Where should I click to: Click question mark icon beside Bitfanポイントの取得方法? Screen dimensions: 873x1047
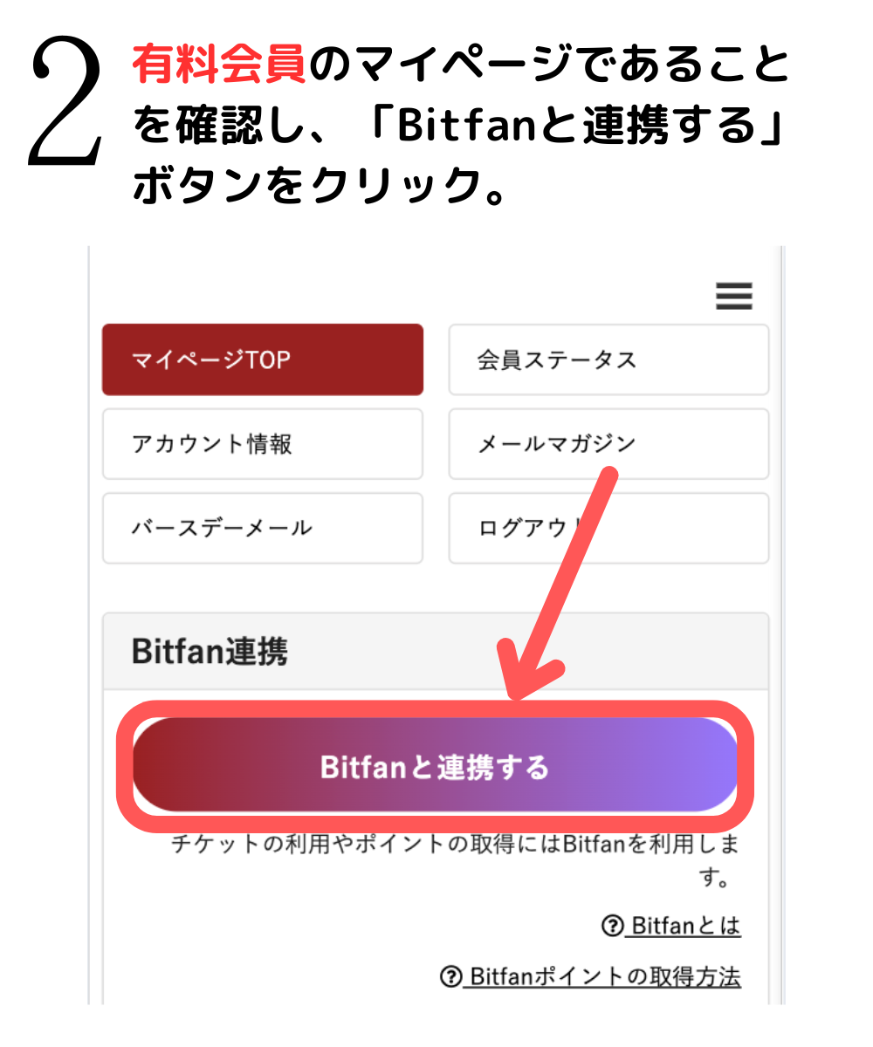pyautogui.click(x=450, y=978)
